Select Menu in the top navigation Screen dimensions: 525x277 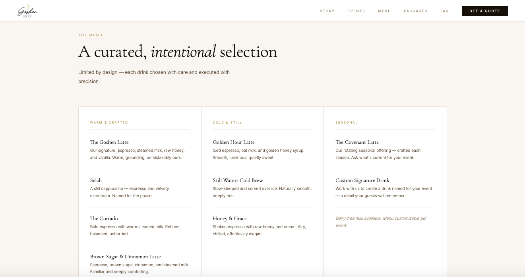[384, 11]
